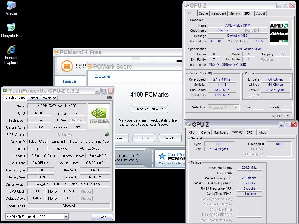Open the Tests section in PCMark04

pos(69,81)
